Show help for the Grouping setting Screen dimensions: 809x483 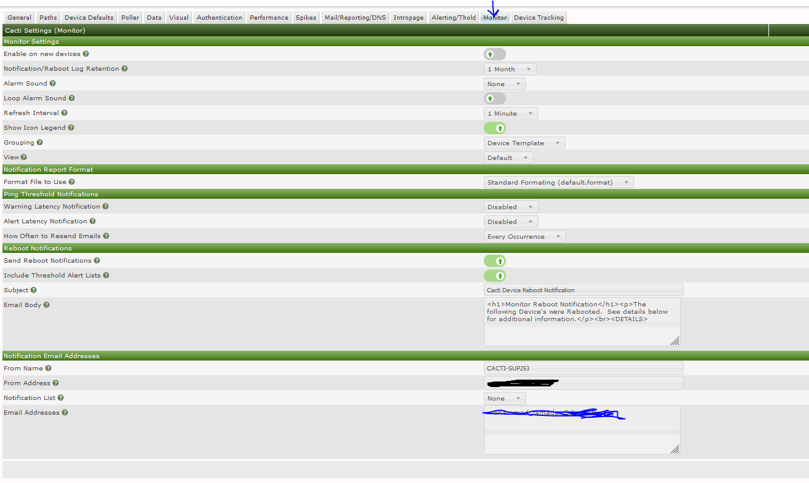click(39, 143)
